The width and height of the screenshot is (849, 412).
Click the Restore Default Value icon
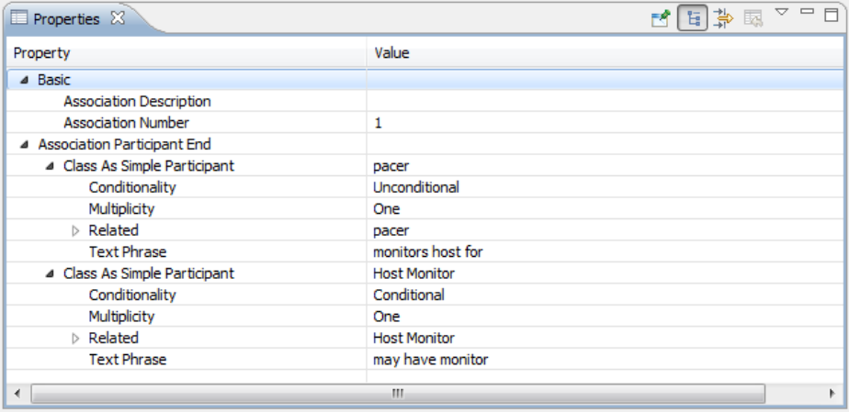(753, 17)
